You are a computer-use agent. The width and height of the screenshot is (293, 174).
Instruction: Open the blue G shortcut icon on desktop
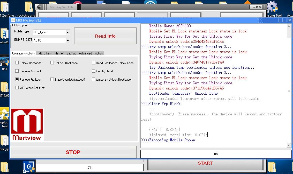pos(29,167)
